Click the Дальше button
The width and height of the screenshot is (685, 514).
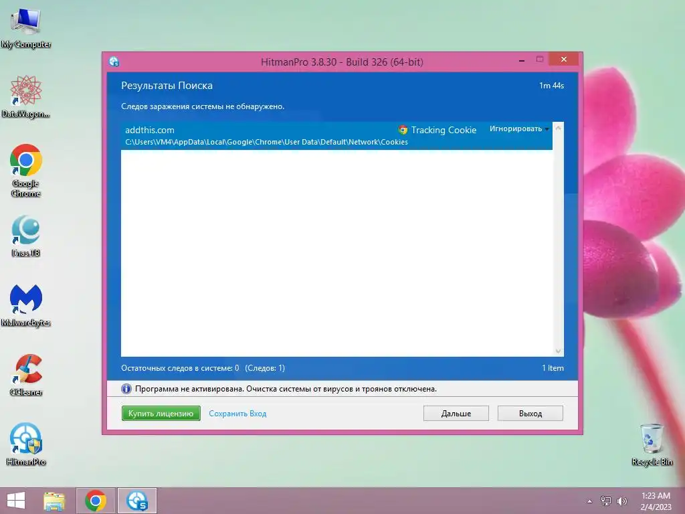[456, 413]
